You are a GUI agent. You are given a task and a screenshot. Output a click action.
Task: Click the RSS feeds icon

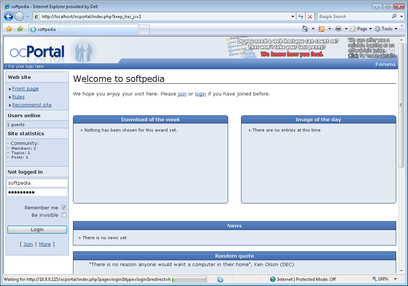322,29
